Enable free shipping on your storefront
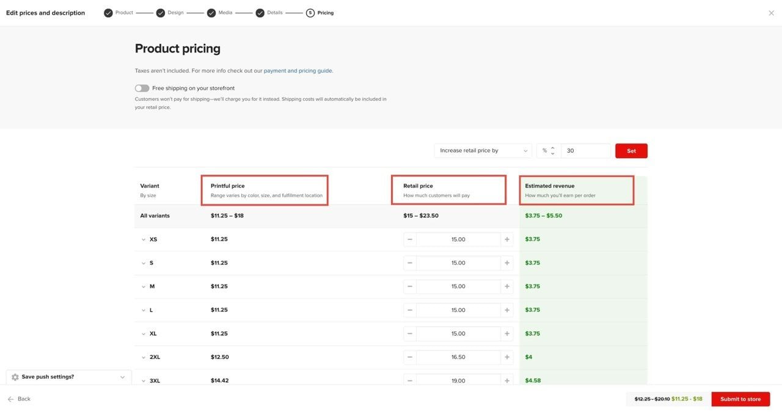The image size is (782, 412). click(x=141, y=87)
